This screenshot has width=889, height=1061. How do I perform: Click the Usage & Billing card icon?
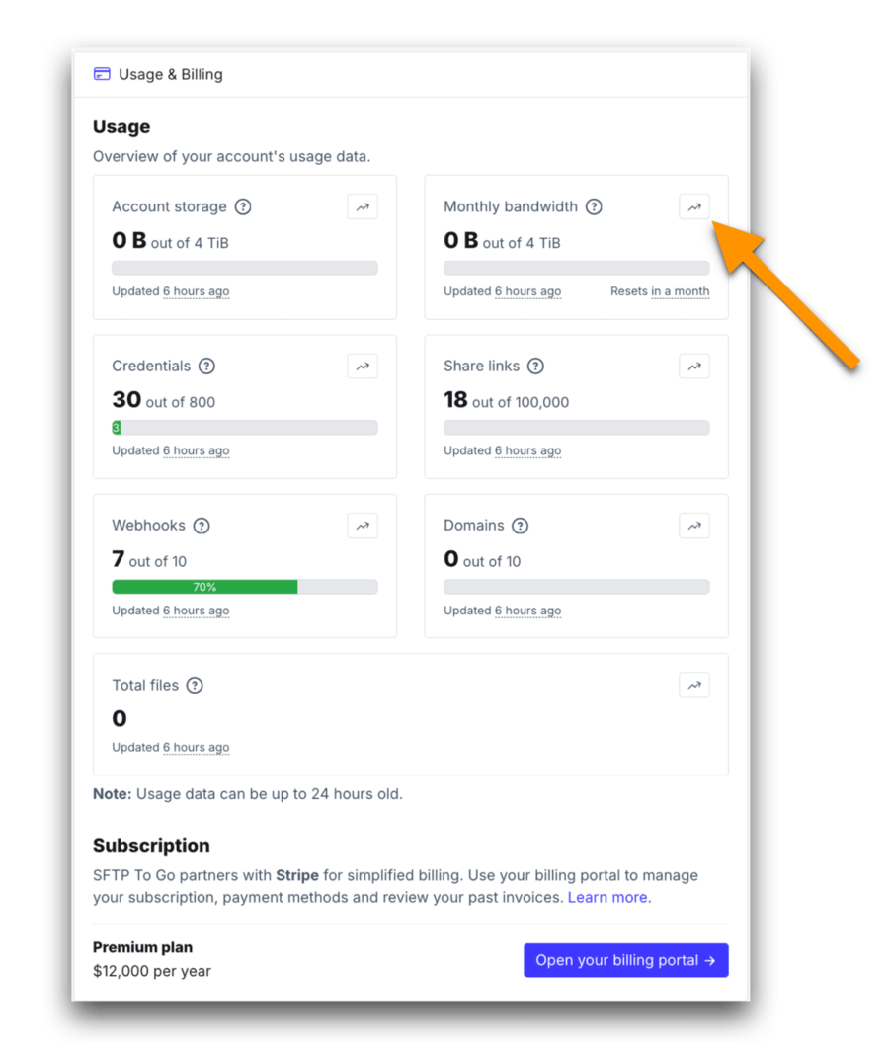pos(102,74)
